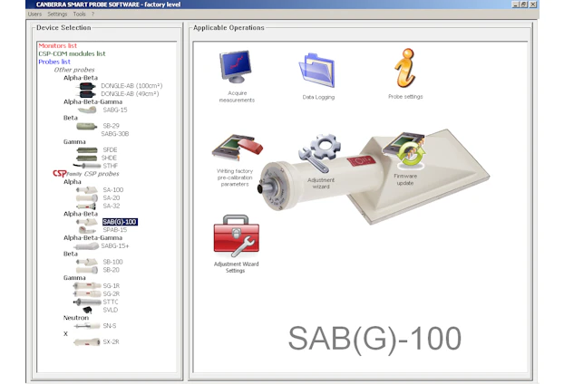Click the SHDE probe image
Screen dimensions: 564x384
point(87,158)
